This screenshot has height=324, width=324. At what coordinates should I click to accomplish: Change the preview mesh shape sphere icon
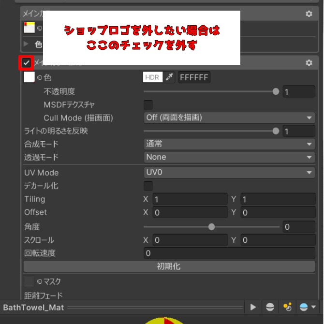point(270,307)
